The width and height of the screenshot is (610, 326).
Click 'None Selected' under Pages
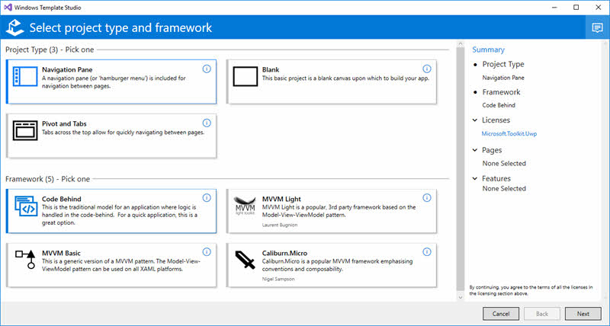click(504, 164)
